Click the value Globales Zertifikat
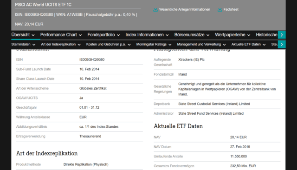 tap(93, 88)
